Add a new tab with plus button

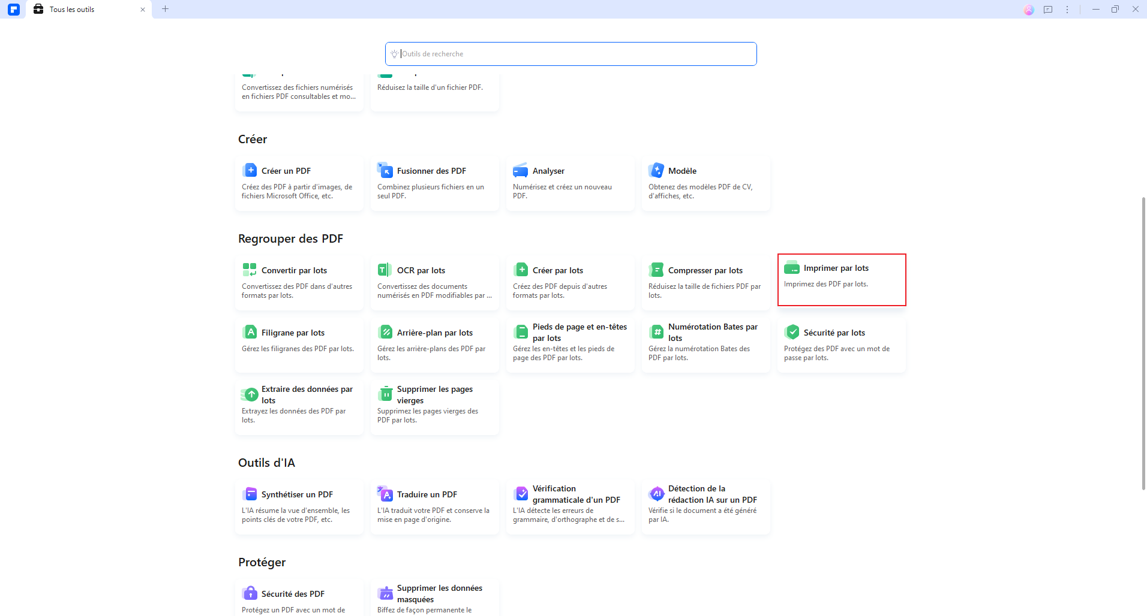[x=166, y=9]
